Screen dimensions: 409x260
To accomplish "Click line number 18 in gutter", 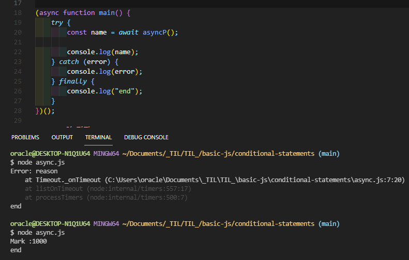I will click(18, 13).
